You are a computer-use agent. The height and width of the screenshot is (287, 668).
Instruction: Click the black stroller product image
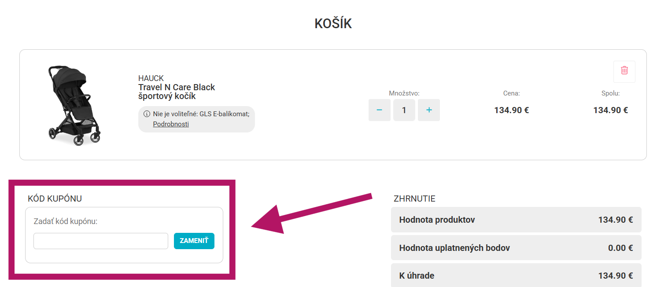coord(74,106)
